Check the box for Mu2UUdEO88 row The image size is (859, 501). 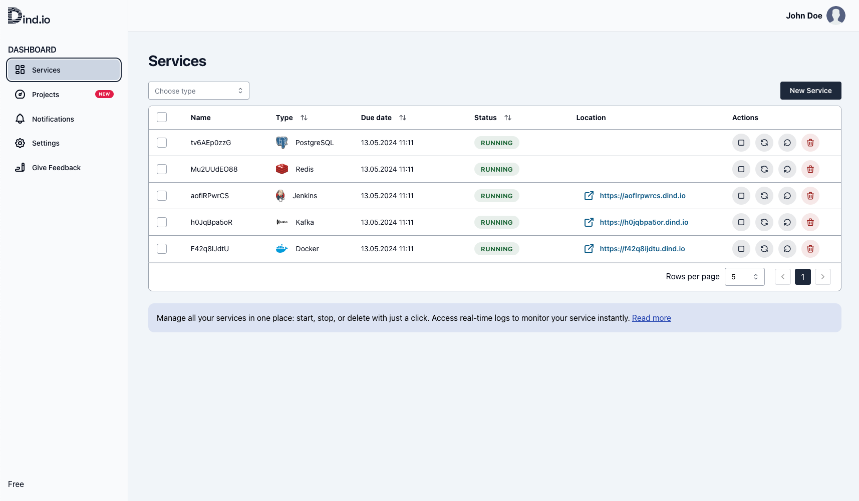162,169
